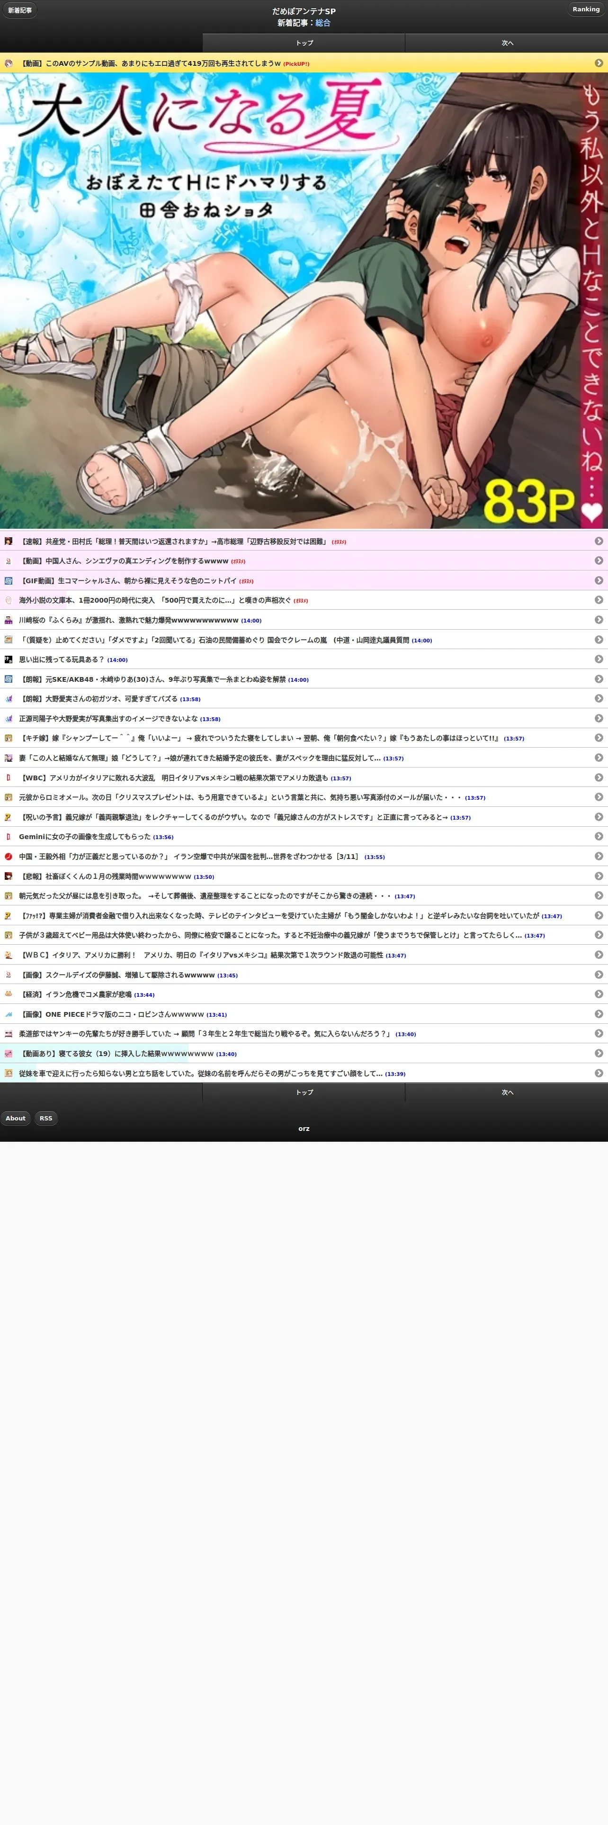Click the site icon beside 海外小説の文庫本
Image resolution: width=608 pixels, height=1825 pixels.
[9, 600]
